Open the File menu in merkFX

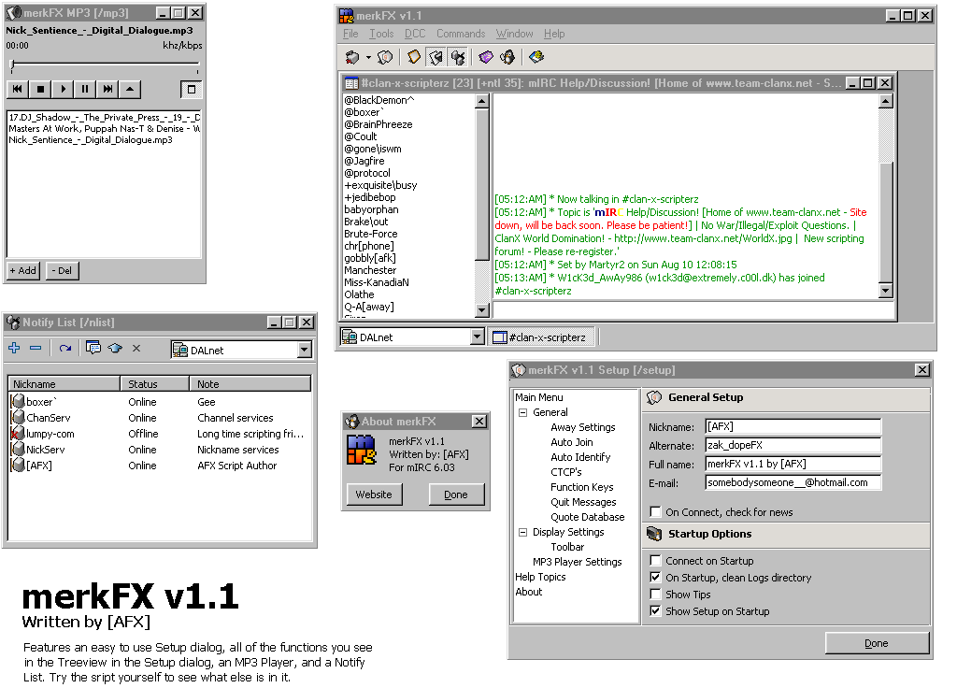pos(350,34)
